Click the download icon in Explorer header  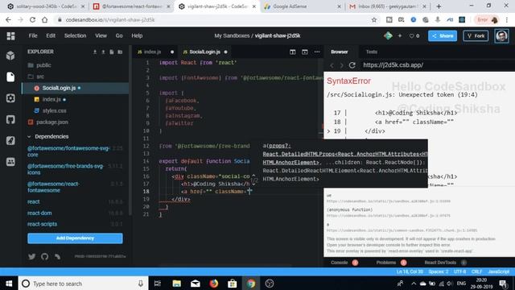click(x=95, y=52)
